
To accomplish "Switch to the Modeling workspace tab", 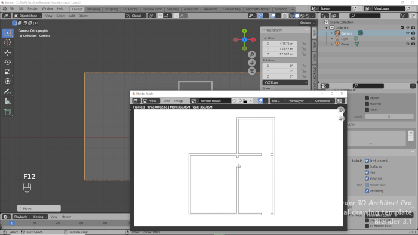I will 93,9.
